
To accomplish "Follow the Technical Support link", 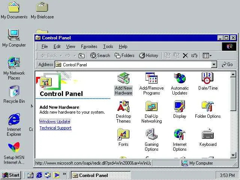I will pyautogui.click(x=55, y=128).
